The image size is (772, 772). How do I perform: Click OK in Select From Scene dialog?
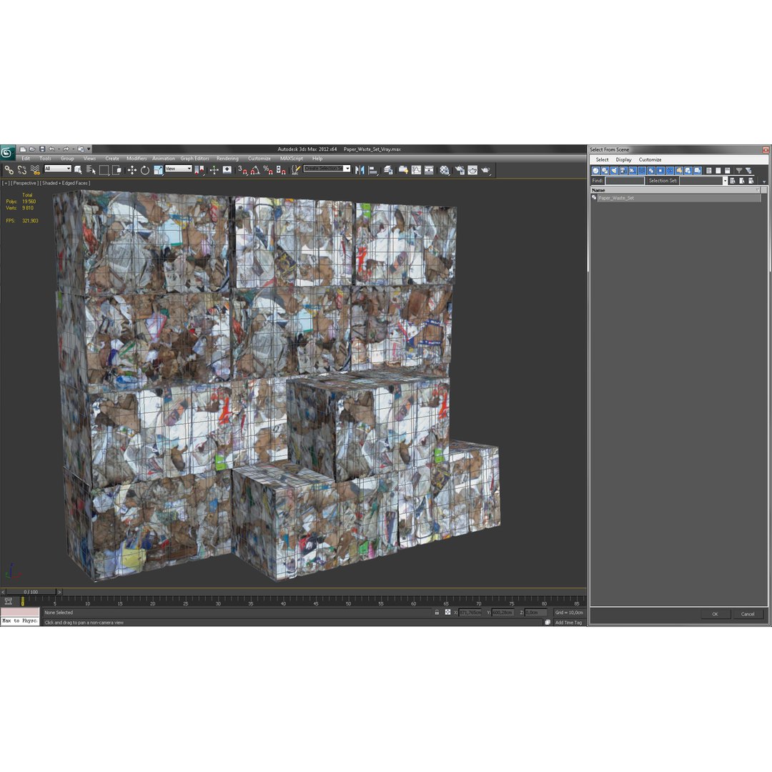click(715, 614)
